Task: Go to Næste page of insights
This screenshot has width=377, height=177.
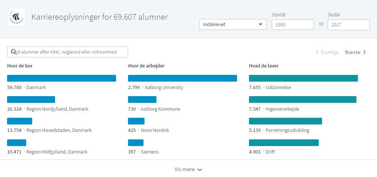Action: point(356,52)
